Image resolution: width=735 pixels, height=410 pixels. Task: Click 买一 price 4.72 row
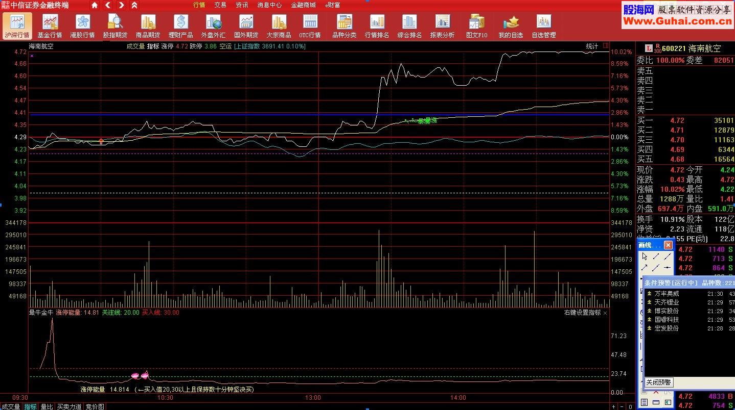pos(685,121)
